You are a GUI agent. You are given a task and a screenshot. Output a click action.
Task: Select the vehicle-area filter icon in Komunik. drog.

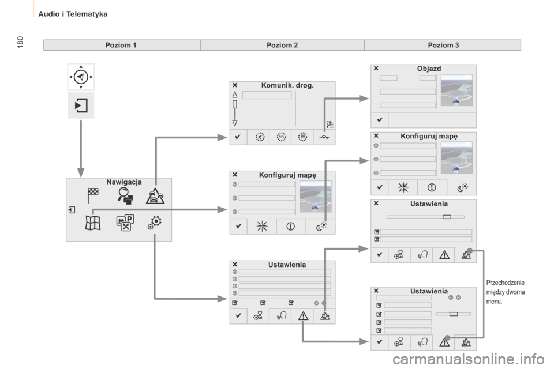281,137
